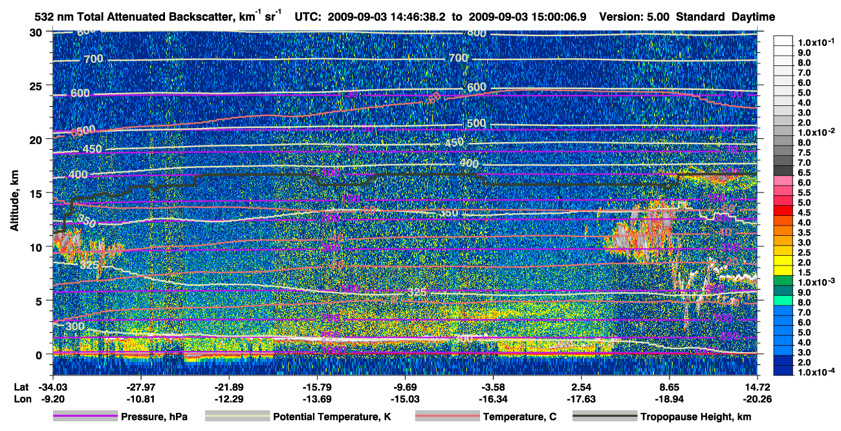This screenshot has height=431, width=841.
Task: Click the 'Lat' row label
Action: click(21, 387)
